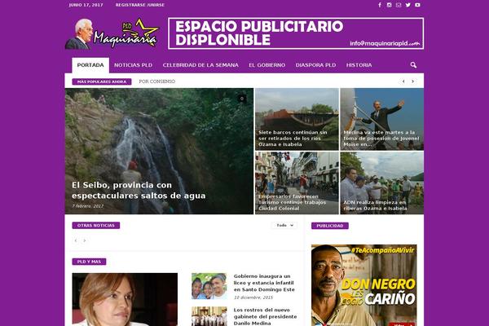Open the Todo filter dropdown
Viewport: 489px width, 326px height.
click(284, 225)
